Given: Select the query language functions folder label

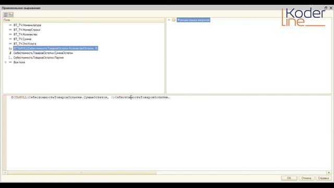Looking at the screenshot, I should (x=193, y=20).
